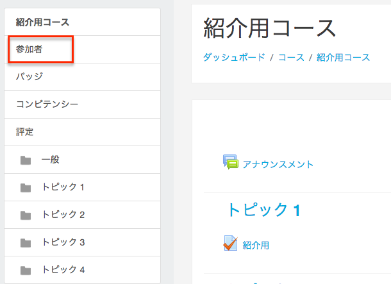Open 評定 in the sidebar
This screenshot has height=284, width=391.
tap(25, 132)
